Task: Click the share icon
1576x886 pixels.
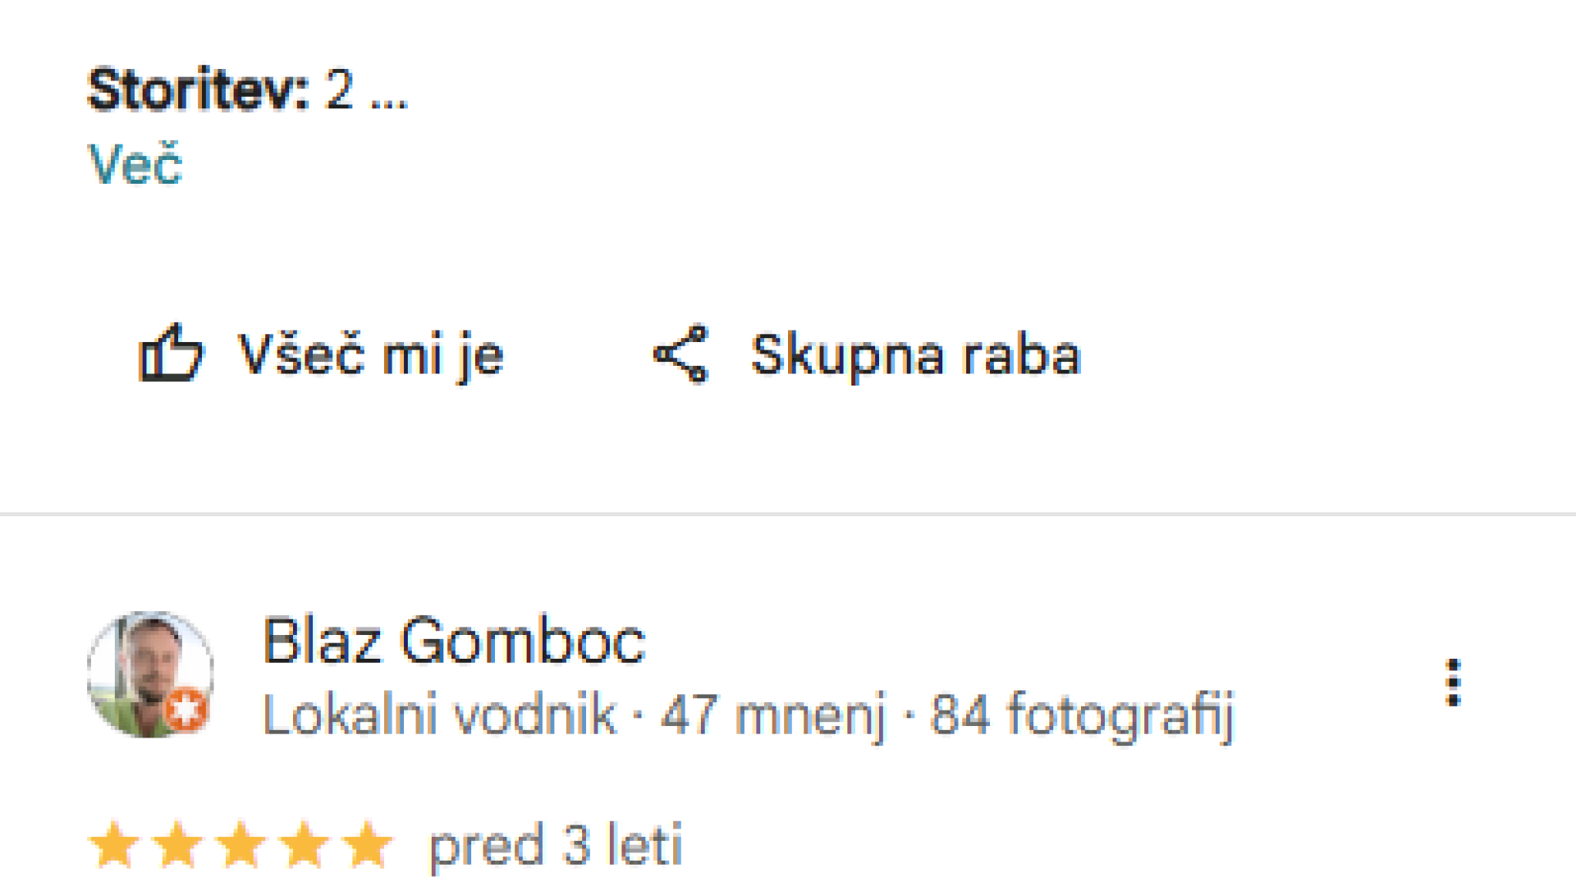Action: (x=680, y=354)
